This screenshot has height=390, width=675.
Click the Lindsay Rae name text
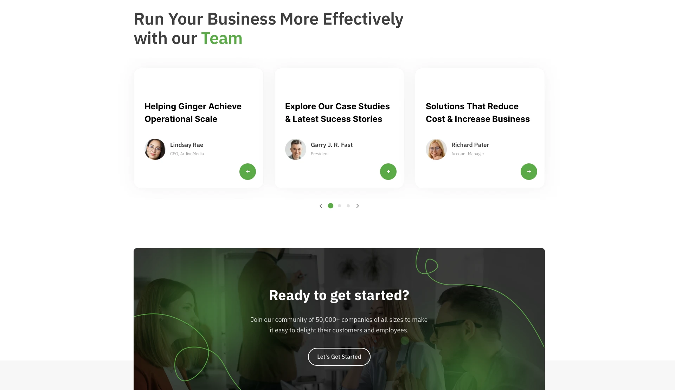coord(187,145)
